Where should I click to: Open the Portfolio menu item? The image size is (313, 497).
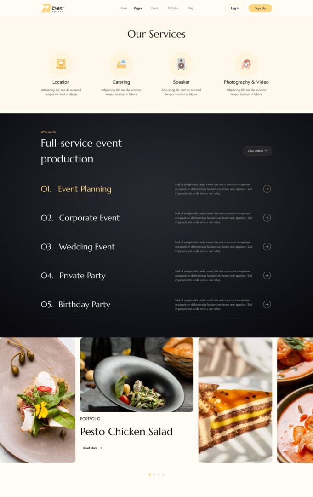[x=173, y=8]
